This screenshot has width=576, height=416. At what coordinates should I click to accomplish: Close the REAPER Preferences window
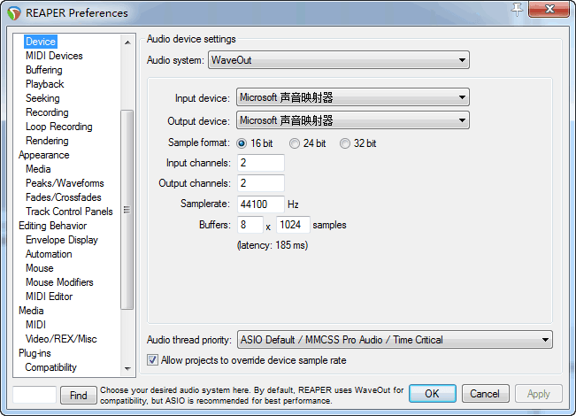[549, 9]
